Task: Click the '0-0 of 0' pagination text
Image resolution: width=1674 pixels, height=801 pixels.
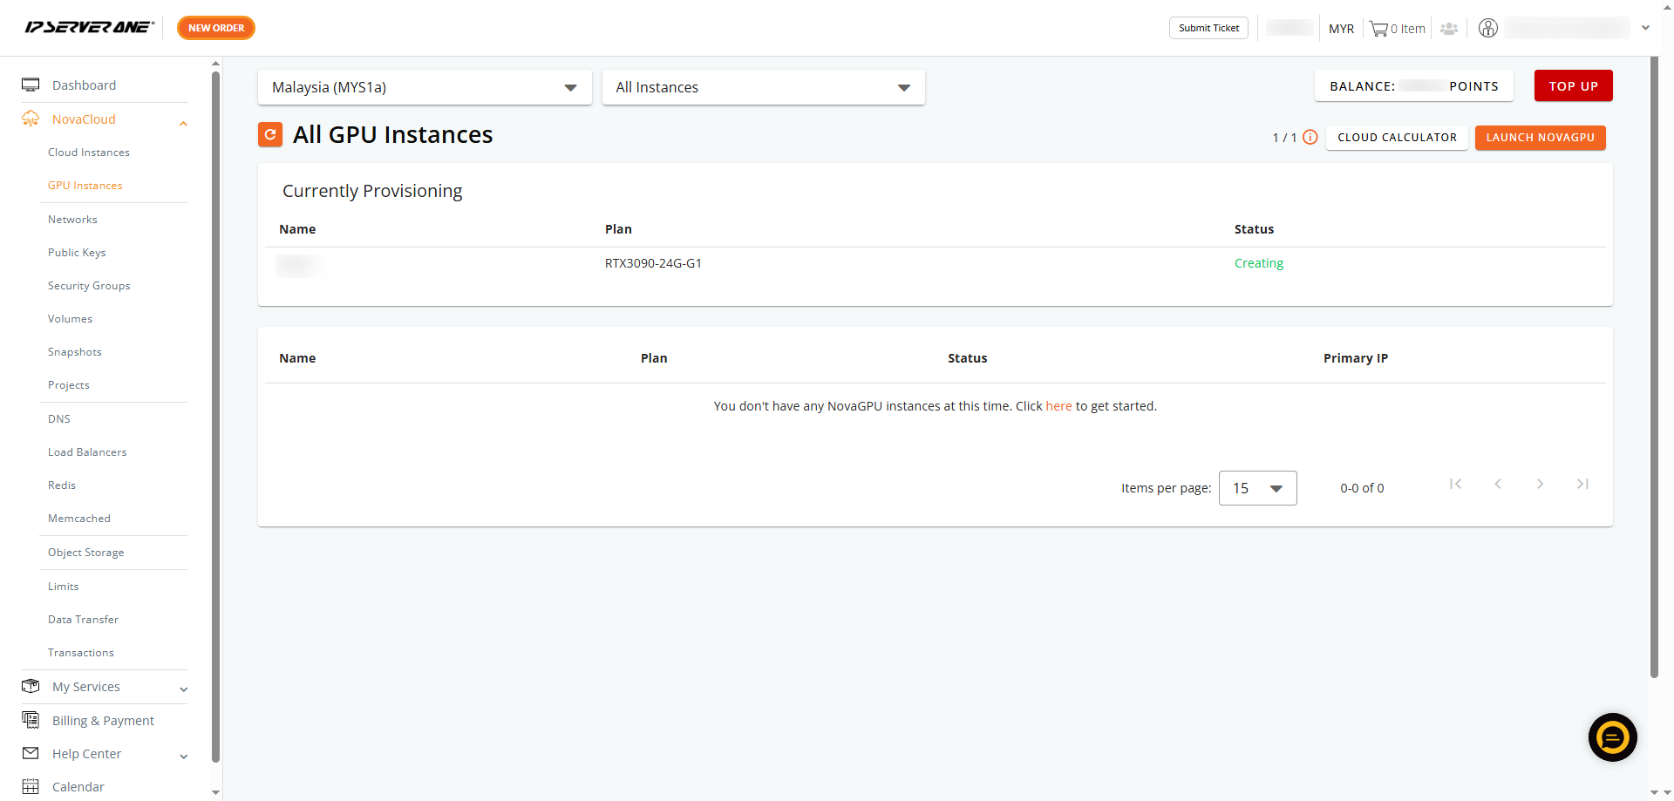Action: click(1362, 488)
